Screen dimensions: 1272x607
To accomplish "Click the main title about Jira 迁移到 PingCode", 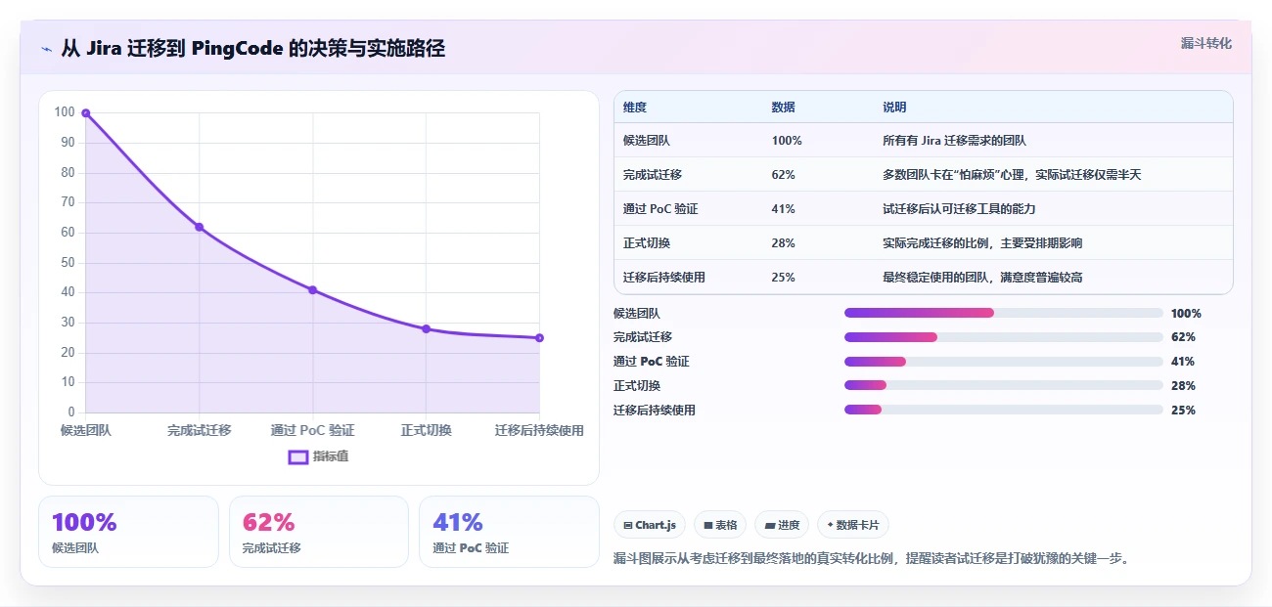I will click(x=253, y=49).
